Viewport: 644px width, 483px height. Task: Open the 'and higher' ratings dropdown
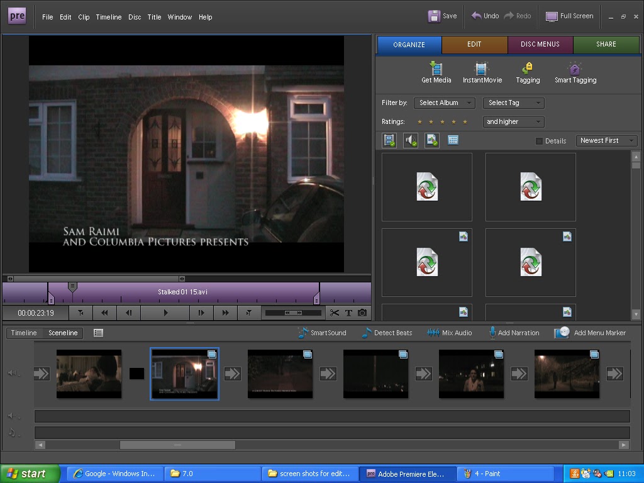pos(513,121)
